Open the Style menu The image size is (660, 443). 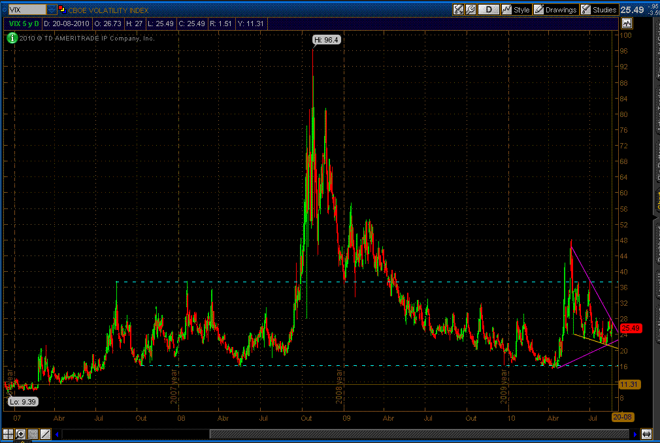coord(516,10)
